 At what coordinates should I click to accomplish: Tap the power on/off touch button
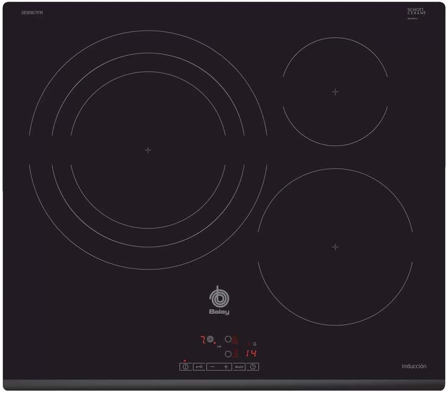[x=185, y=367]
